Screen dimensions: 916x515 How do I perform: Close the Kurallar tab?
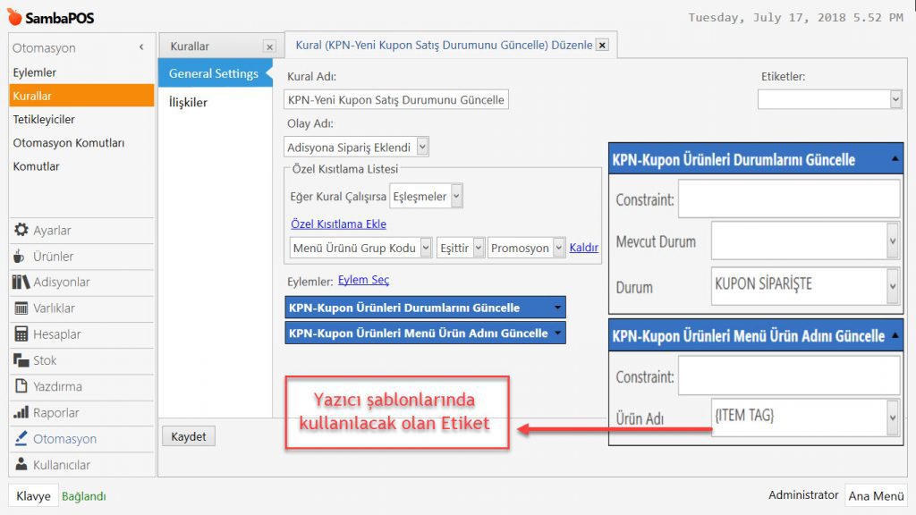[269, 46]
